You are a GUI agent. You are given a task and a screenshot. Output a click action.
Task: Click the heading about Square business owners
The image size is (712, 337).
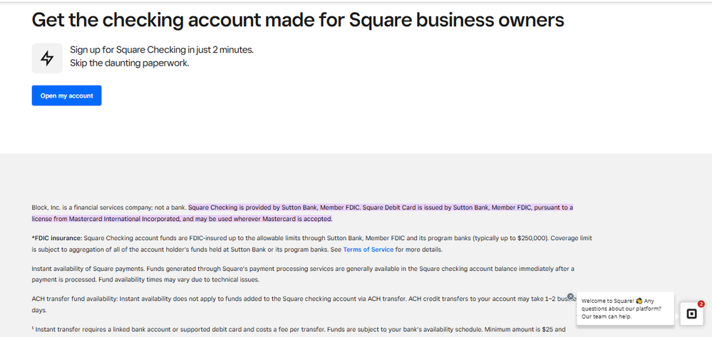[x=298, y=20]
